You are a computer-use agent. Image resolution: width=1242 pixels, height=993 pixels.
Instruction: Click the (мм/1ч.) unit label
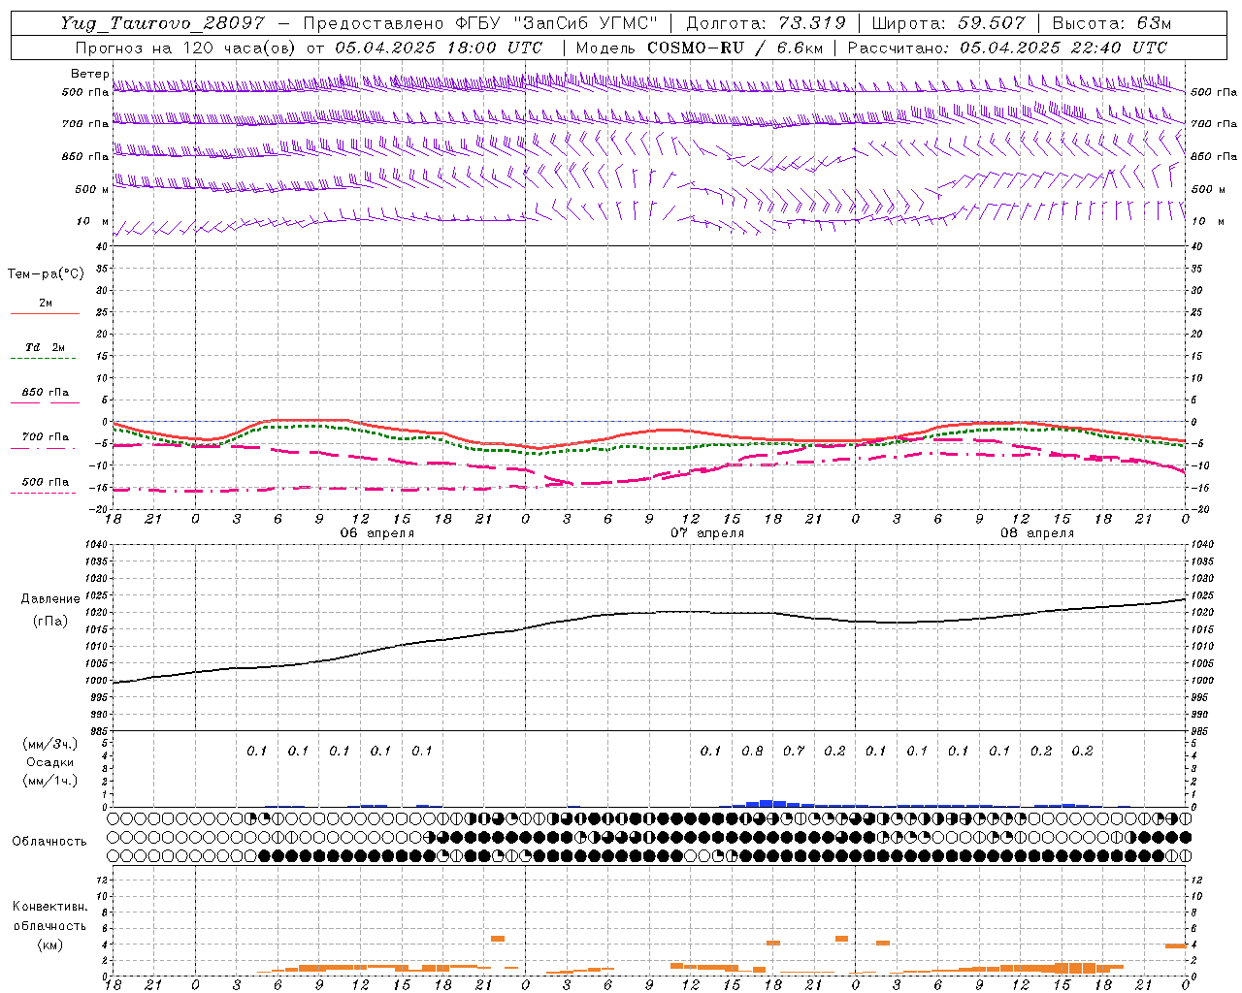tap(50, 781)
